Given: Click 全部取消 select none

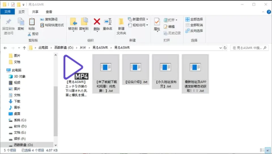Looking at the screenshot, I should point(194,25).
